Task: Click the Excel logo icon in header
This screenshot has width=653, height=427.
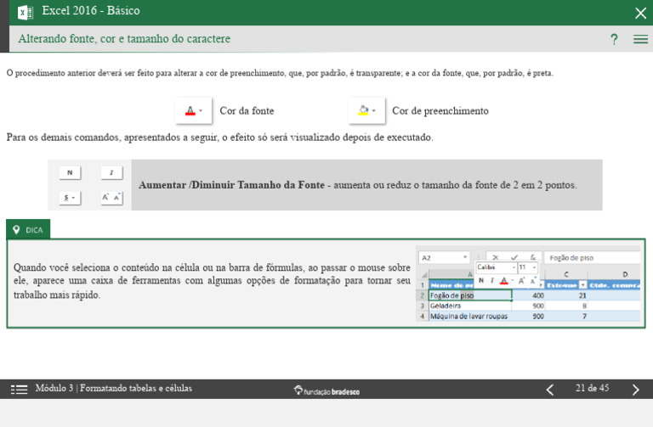Action: pyautogui.click(x=26, y=12)
